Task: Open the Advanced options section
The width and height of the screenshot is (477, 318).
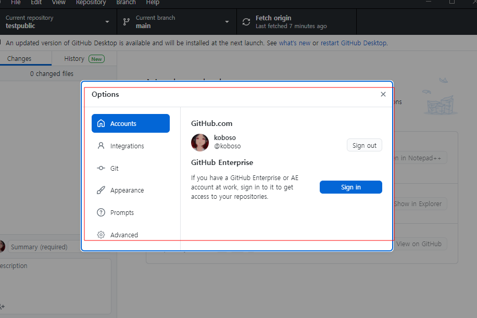Action: 131,235
